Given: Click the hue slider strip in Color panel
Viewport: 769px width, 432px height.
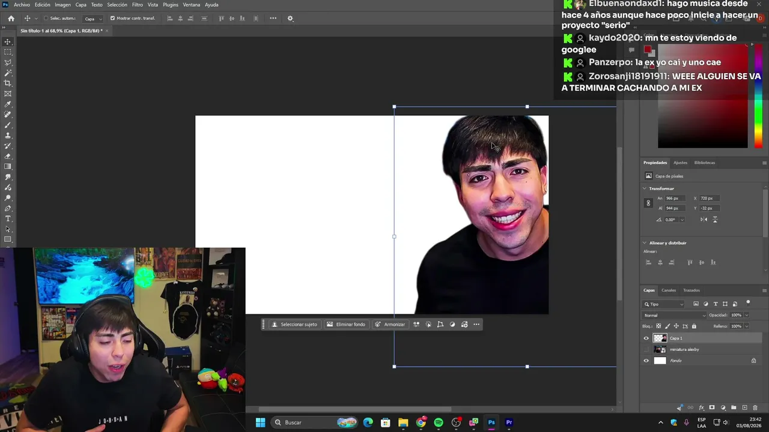Looking at the screenshot, I should pos(758,96).
